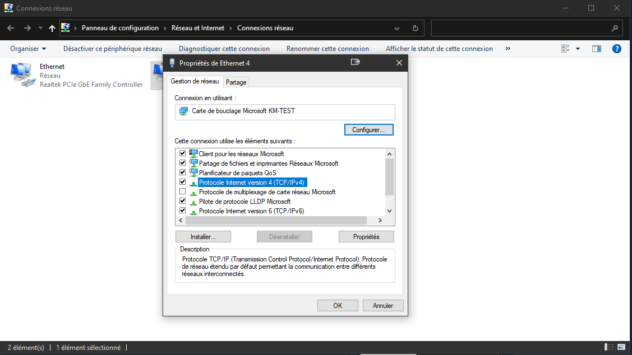Open recent locations dropdown arrow
Screen dimensions: 632x355
tap(40, 28)
